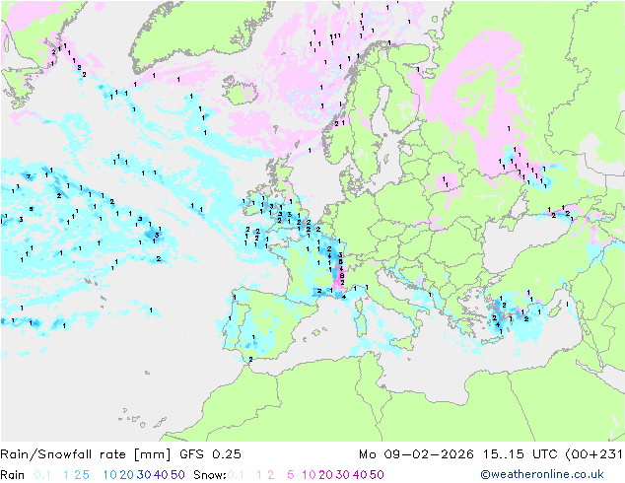Select the snow legend value 40
625x483 pixels.
360,475
